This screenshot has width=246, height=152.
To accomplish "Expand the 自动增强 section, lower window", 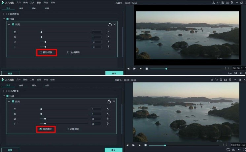I will 4,91.
